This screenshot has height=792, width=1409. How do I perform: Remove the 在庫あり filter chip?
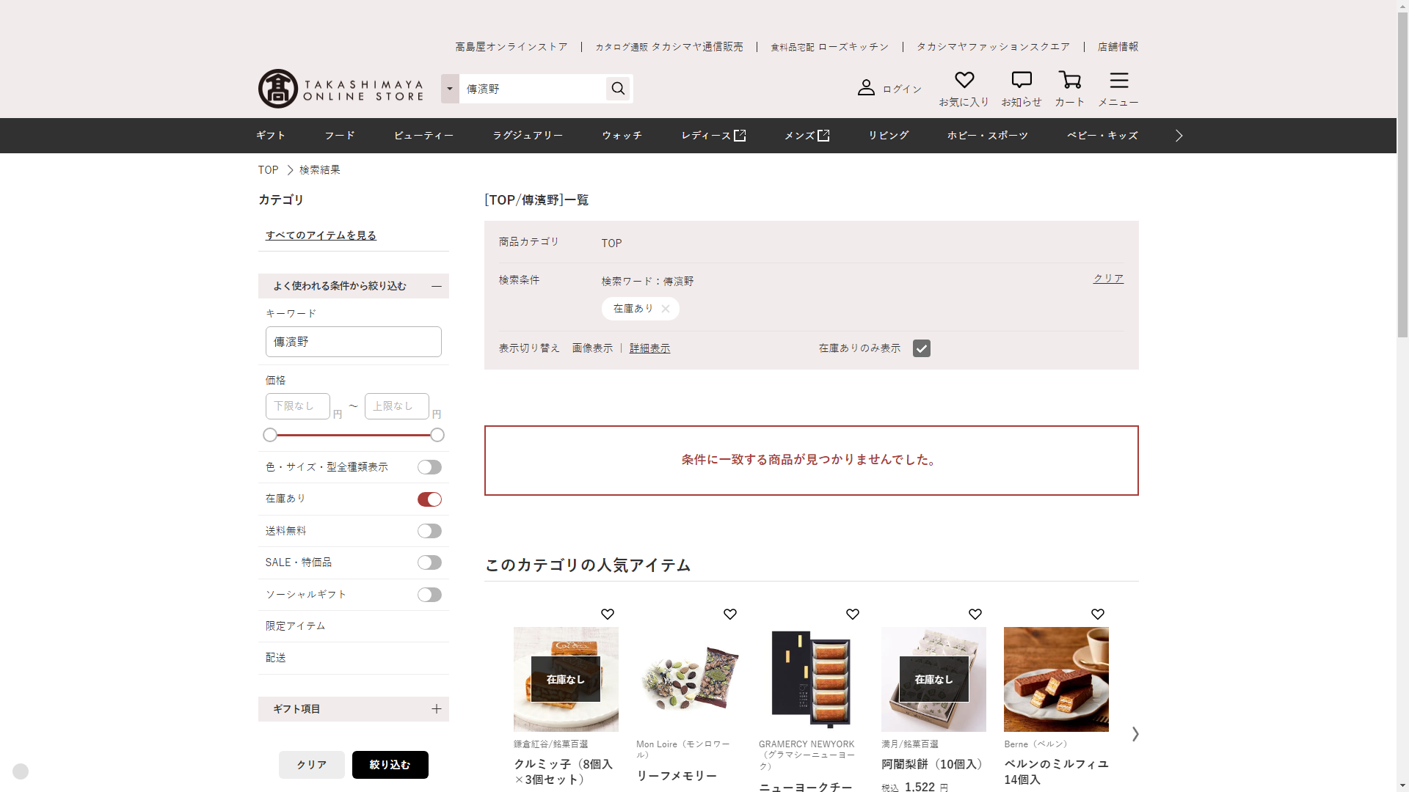pyautogui.click(x=665, y=309)
